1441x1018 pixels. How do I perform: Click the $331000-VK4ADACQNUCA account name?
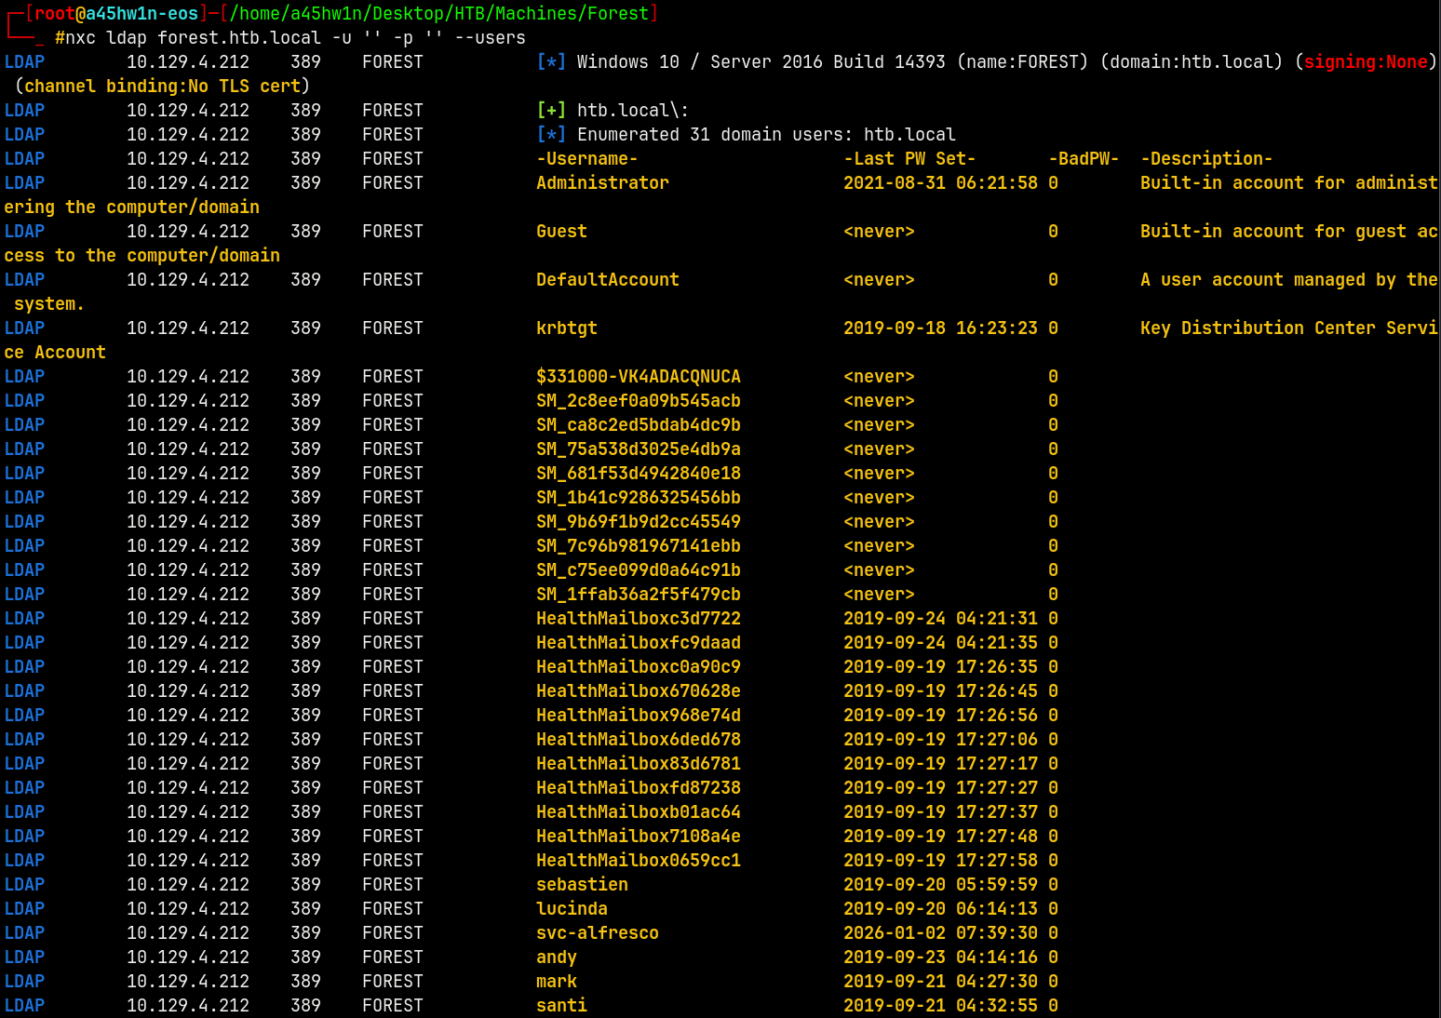point(638,376)
